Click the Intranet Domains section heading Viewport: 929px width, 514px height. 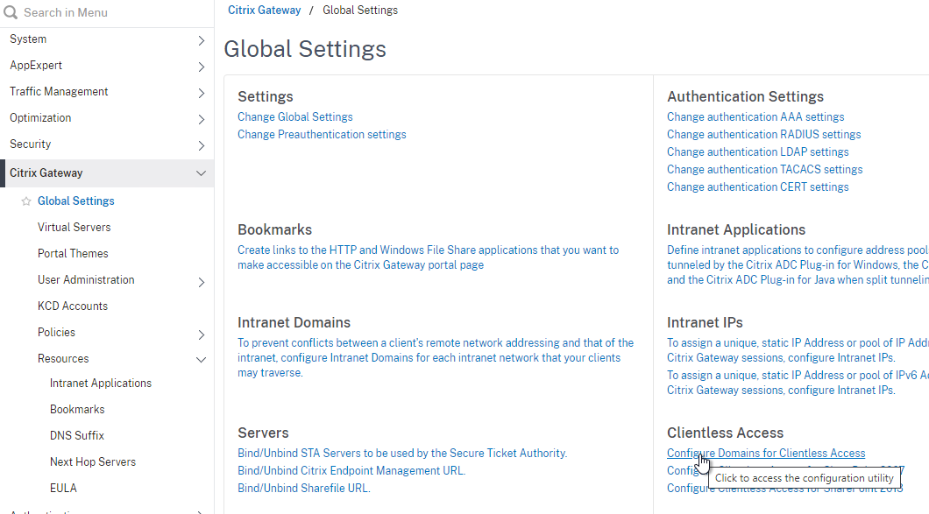tap(294, 323)
